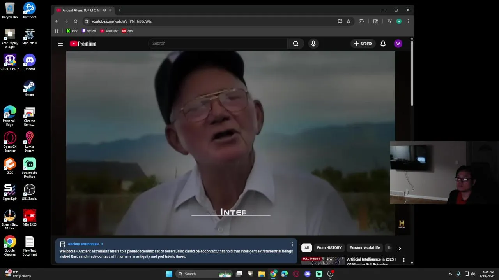Open the New Text Document file
Viewport: 499px width, 280px height.
[30, 246]
